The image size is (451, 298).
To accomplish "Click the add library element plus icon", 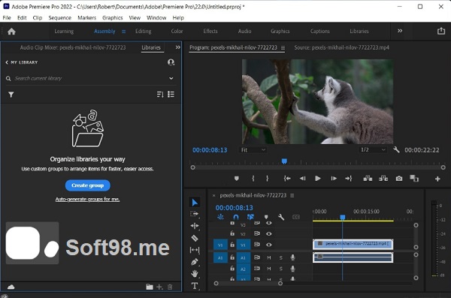I will tap(159, 287).
